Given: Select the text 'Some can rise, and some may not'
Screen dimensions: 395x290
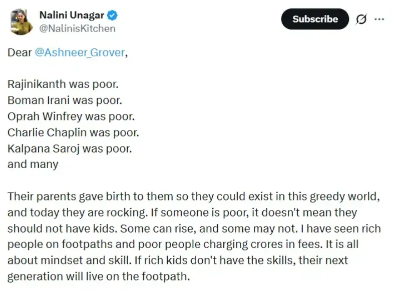Looking at the screenshot, I should [x=207, y=228].
